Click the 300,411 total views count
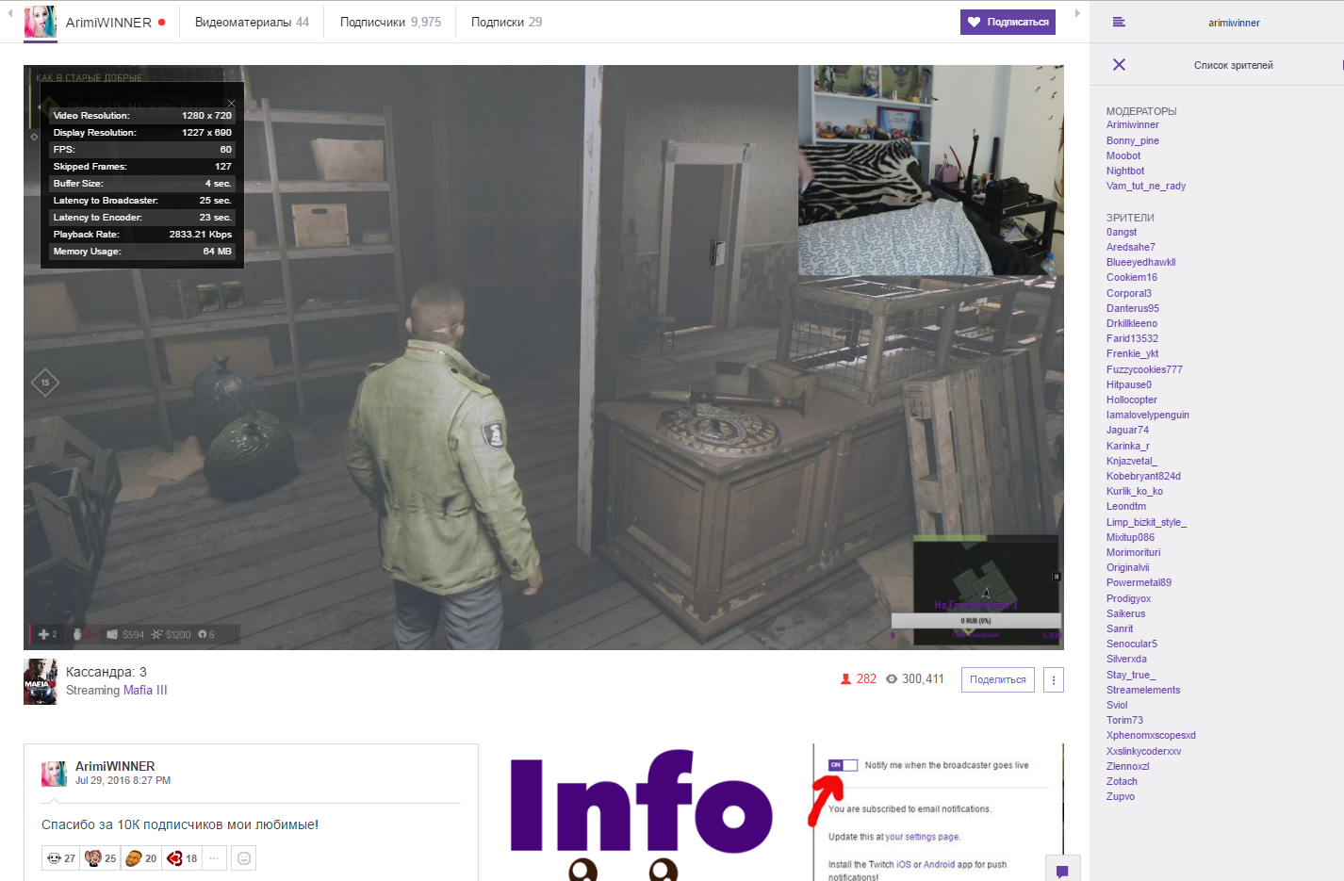1344x881 pixels. click(x=914, y=678)
